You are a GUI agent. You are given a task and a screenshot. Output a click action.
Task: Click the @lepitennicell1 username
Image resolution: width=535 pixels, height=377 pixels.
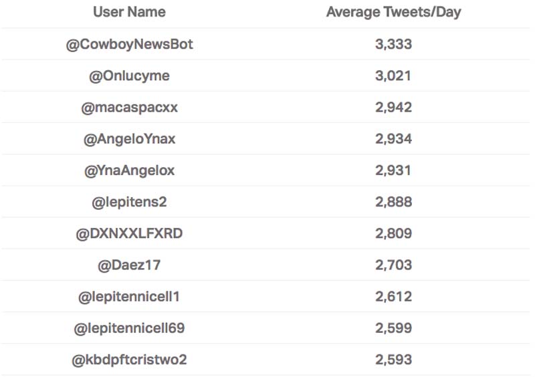(x=129, y=297)
